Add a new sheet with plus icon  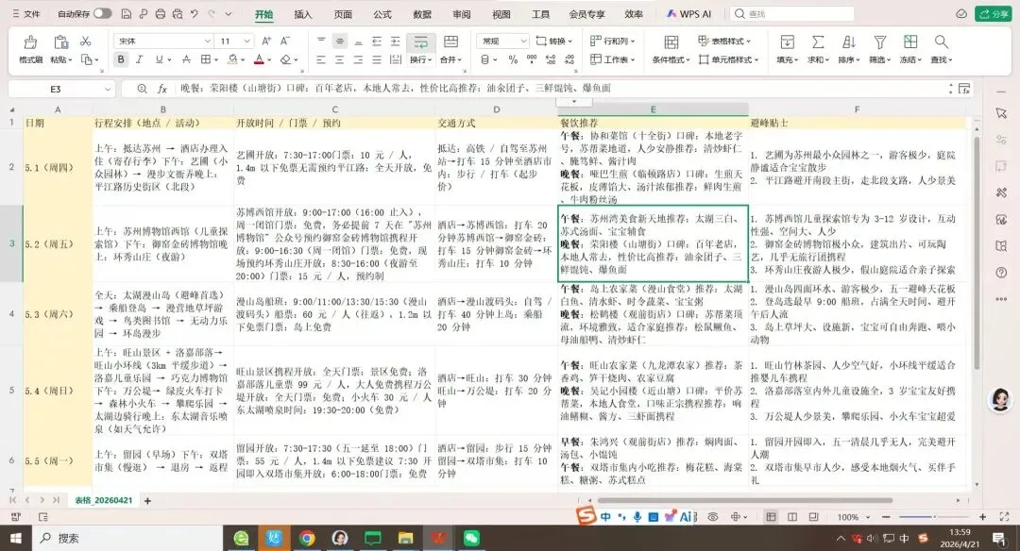point(147,500)
